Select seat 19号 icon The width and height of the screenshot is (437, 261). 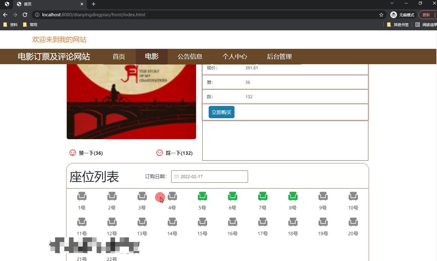[x=323, y=222]
